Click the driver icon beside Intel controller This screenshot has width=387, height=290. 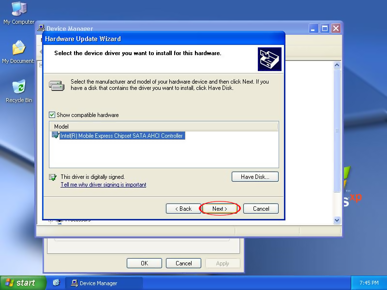[x=55, y=135]
